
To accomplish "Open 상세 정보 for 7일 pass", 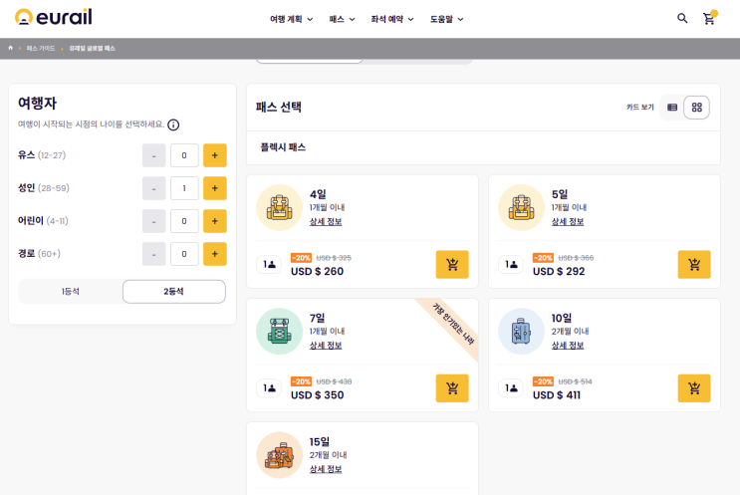I will click(326, 346).
